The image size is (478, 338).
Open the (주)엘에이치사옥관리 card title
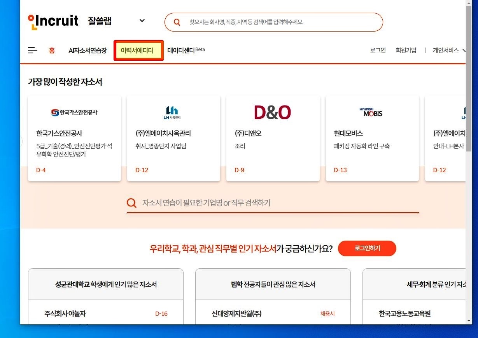tap(163, 134)
